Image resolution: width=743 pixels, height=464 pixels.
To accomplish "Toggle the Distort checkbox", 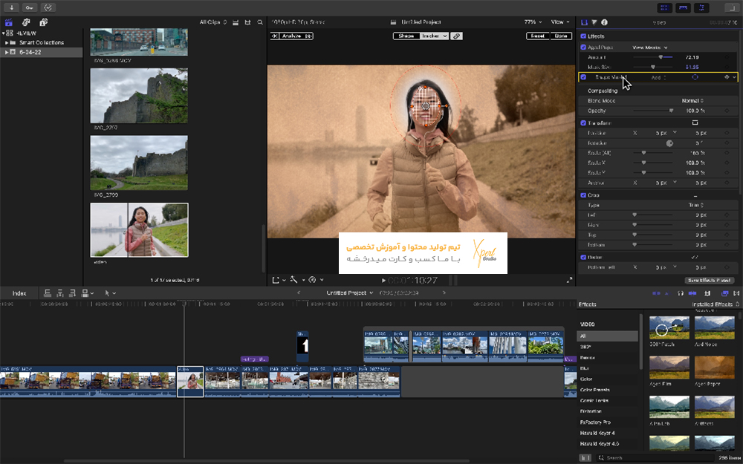I will 583,258.
